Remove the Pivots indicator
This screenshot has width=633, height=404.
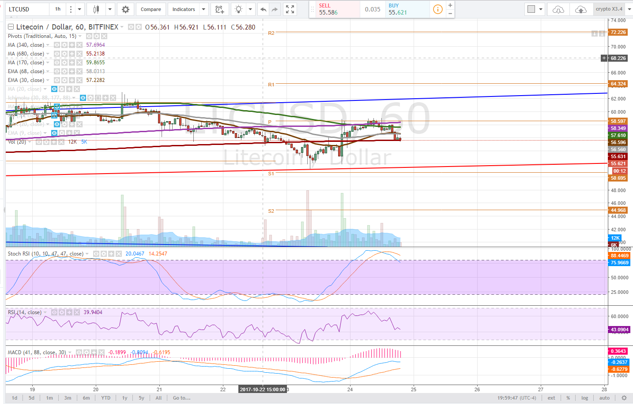point(104,36)
